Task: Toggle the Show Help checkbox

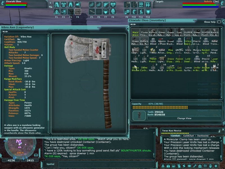Action: pyautogui.click(x=219, y=22)
